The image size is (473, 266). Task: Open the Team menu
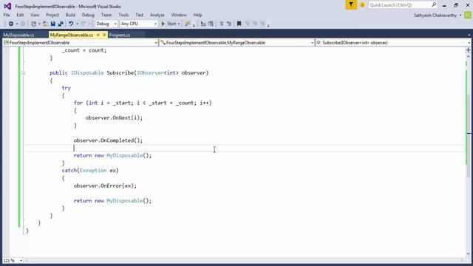click(106, 15)
